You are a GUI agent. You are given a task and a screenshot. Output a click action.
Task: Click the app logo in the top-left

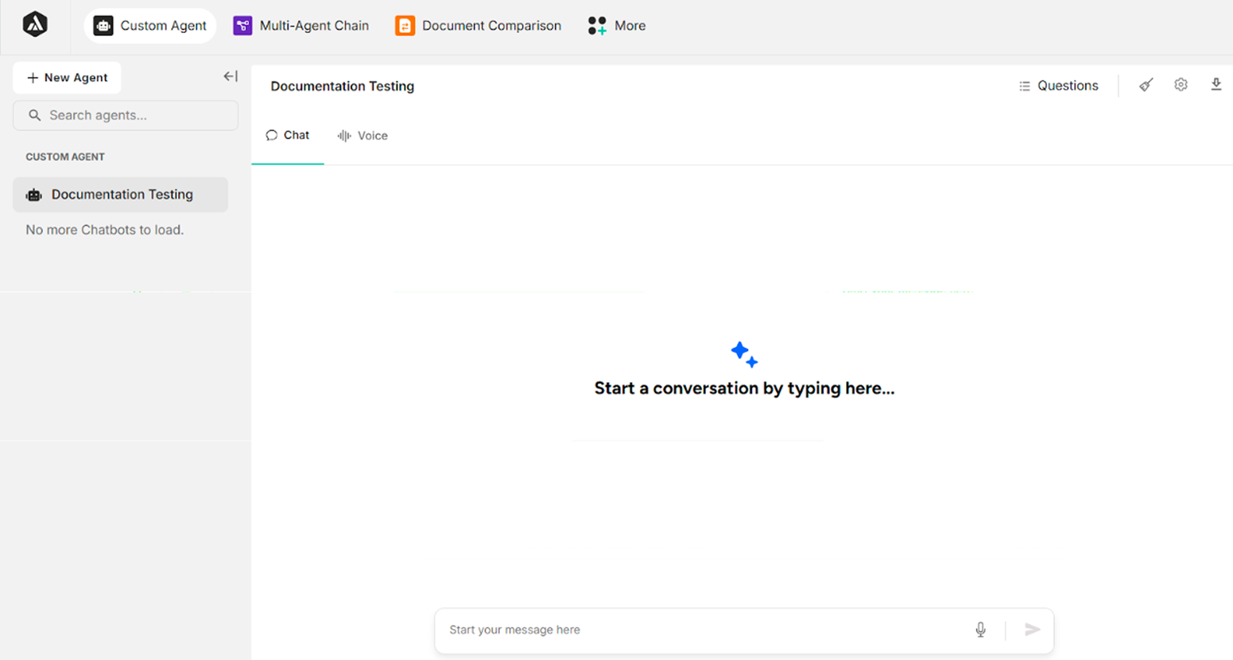(x=35, y=24)
